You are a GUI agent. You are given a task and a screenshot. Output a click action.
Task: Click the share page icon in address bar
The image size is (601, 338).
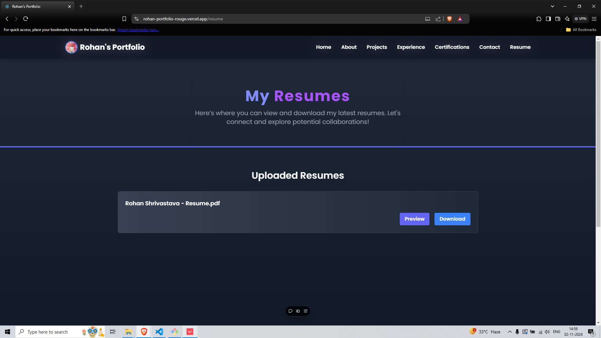point(438,19)
